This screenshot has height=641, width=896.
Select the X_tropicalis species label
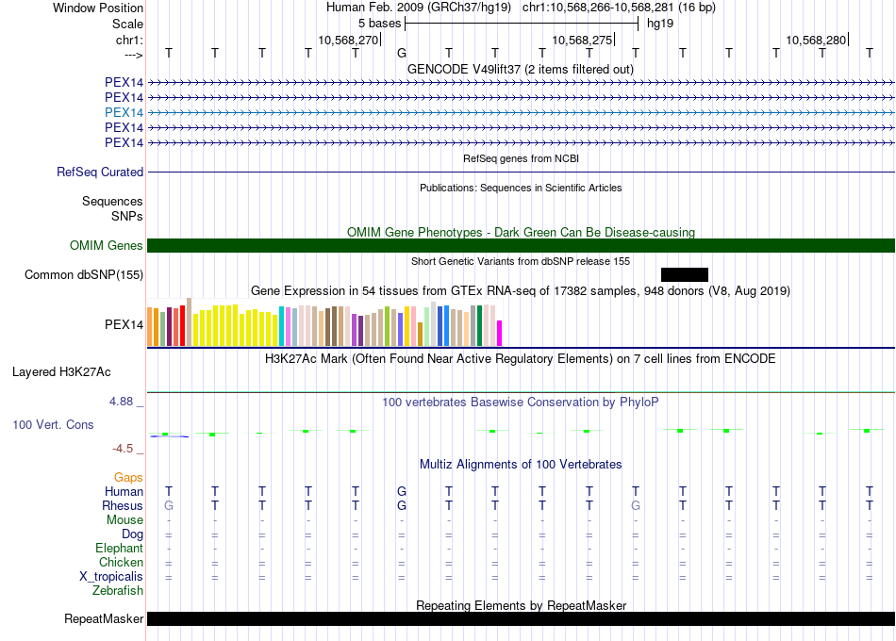coord(111,577)
